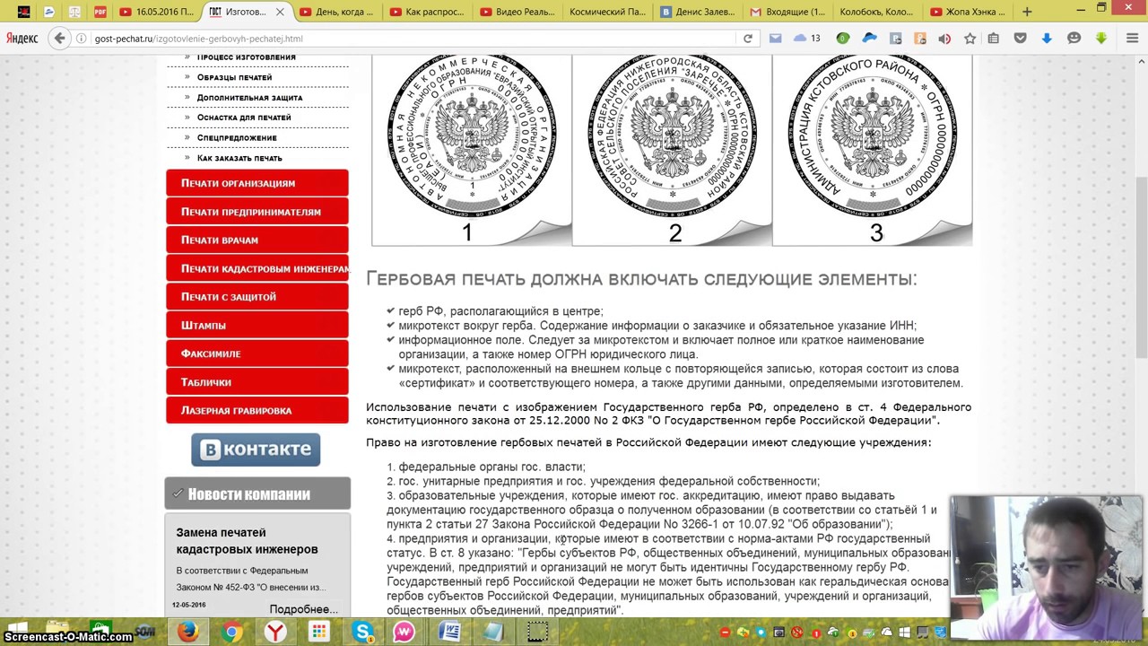Open Microsoft Word from the taskbar

tap(449, 633)
